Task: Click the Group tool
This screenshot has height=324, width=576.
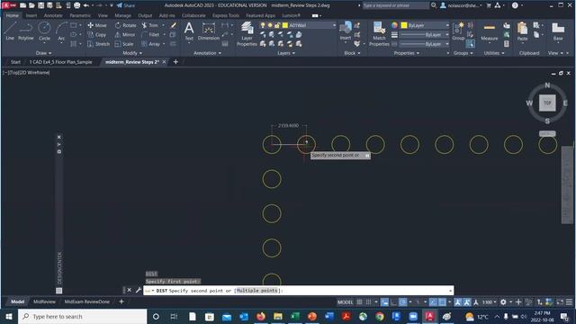Action: pos(458,31)
